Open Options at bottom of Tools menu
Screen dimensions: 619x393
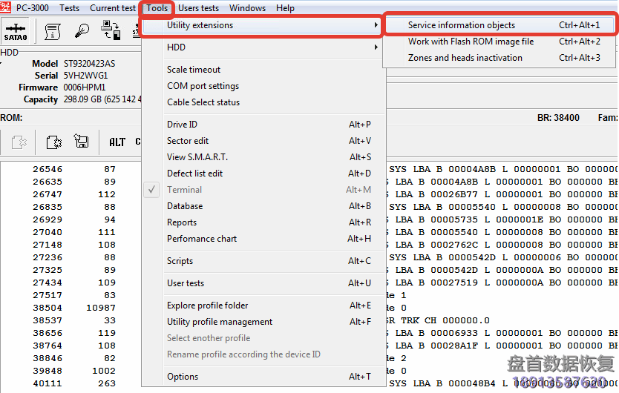click(x=183, y=377)
